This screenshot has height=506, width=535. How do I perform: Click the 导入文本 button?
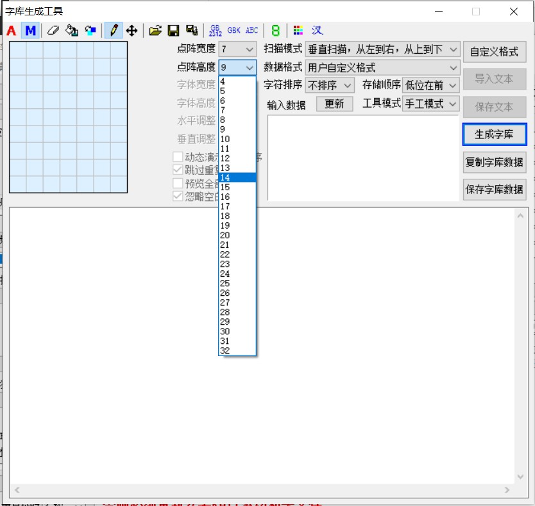pos(495,79)
